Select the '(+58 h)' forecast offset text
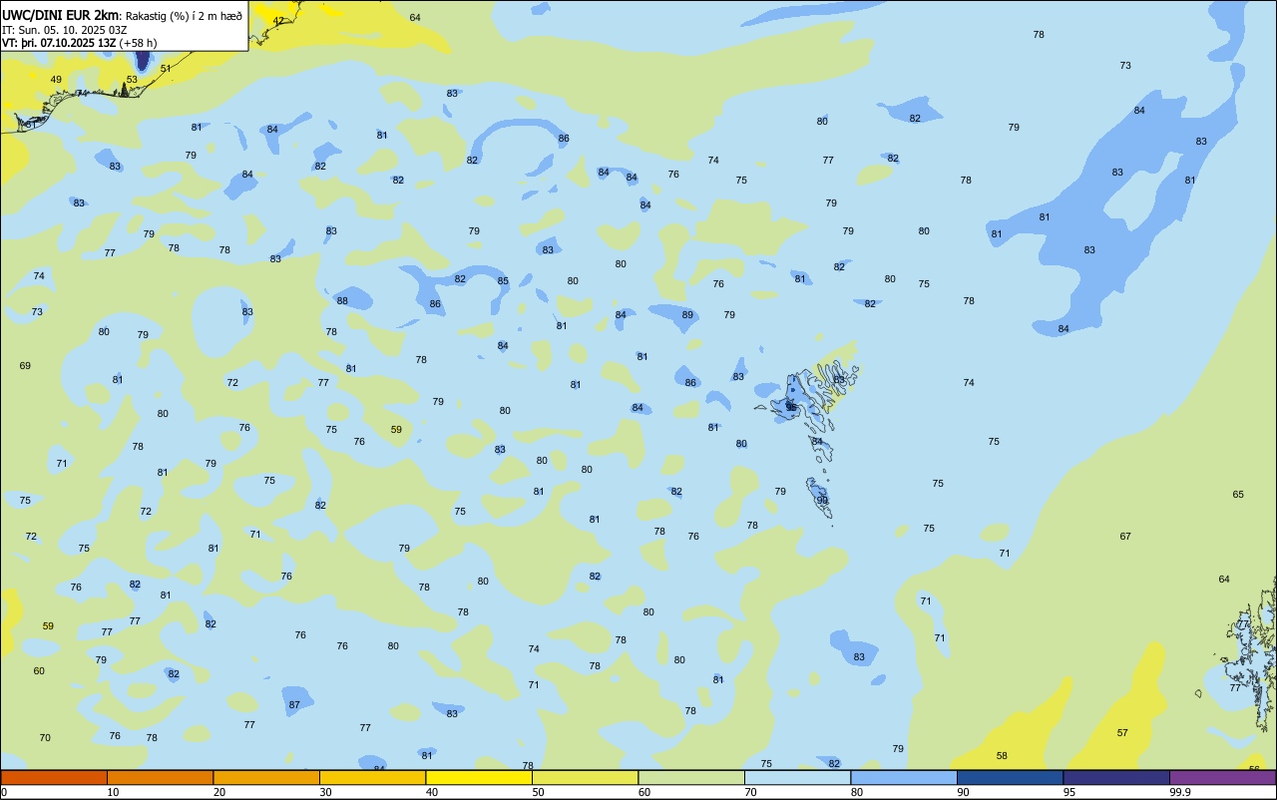 click(x=138, y=43)
